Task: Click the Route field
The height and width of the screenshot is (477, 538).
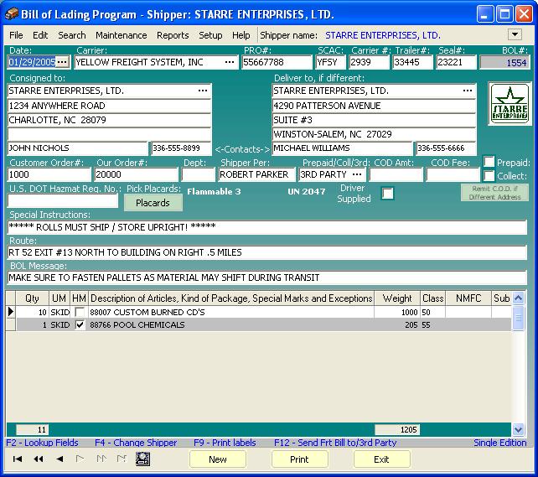Action: [267, 252]
